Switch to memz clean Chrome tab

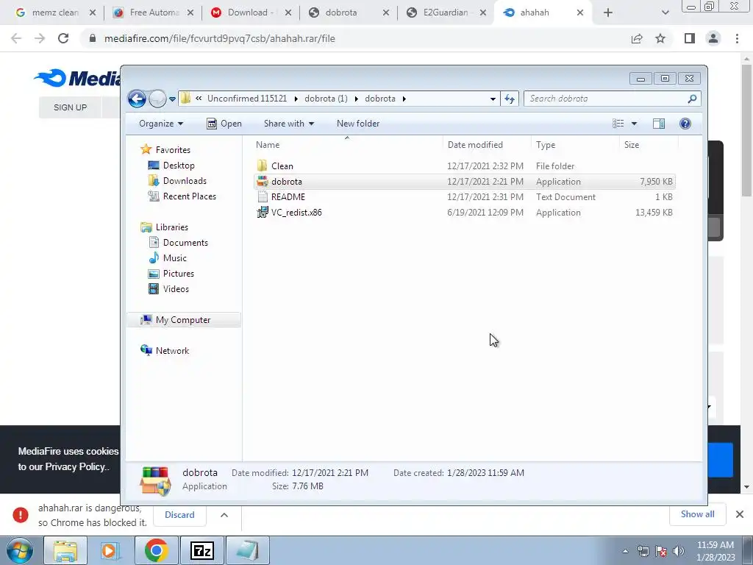pos(54,13)
